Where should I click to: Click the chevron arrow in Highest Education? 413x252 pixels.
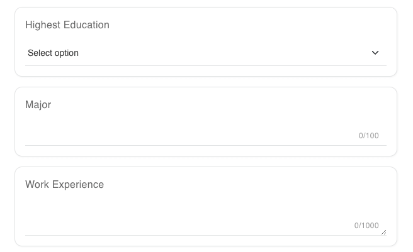(x=375, y=53)
